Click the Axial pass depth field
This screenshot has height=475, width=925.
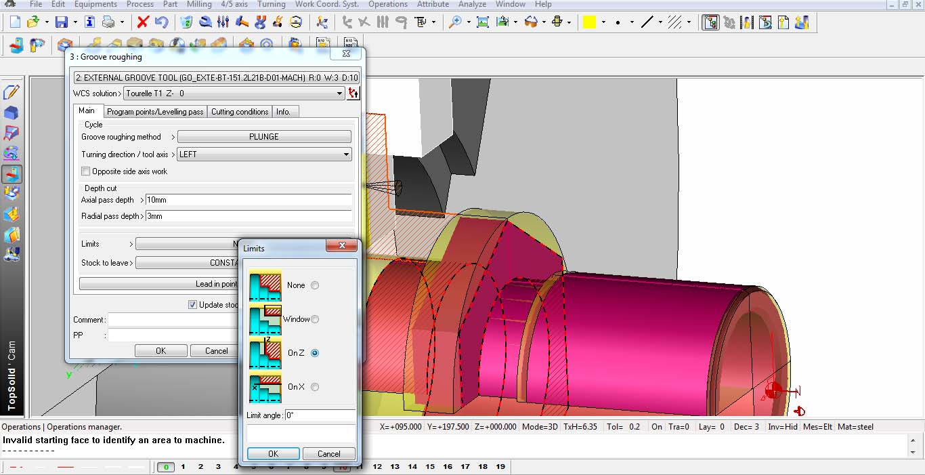[249, 200]
